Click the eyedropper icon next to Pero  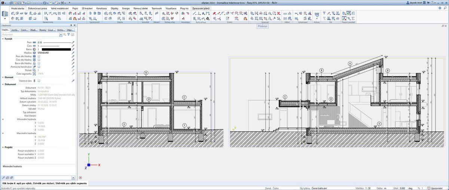click(73, 43)
